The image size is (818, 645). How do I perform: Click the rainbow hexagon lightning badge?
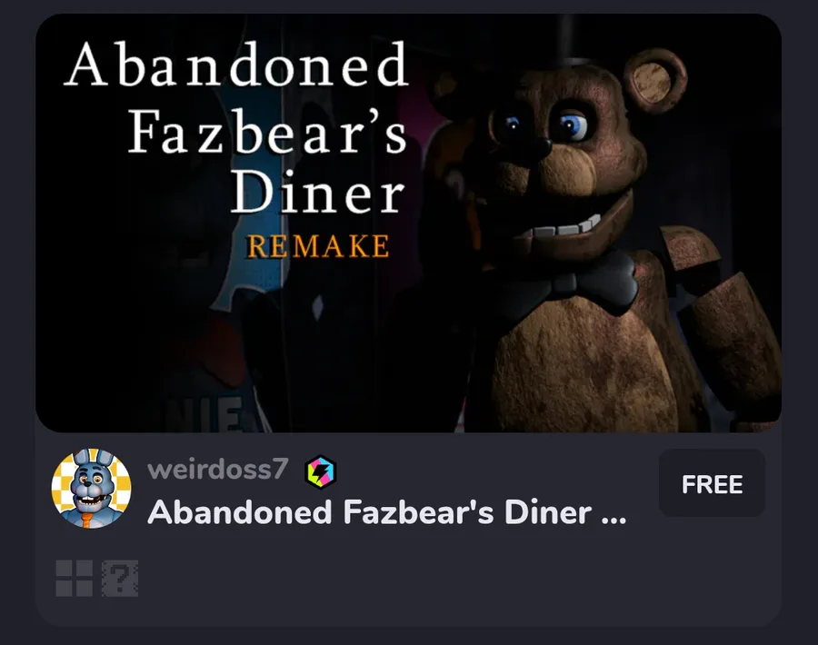click(x=320, y=471)
